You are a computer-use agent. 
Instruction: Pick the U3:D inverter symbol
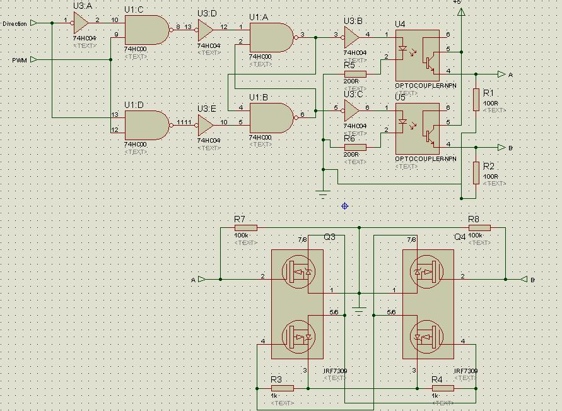tap(205, 29)
